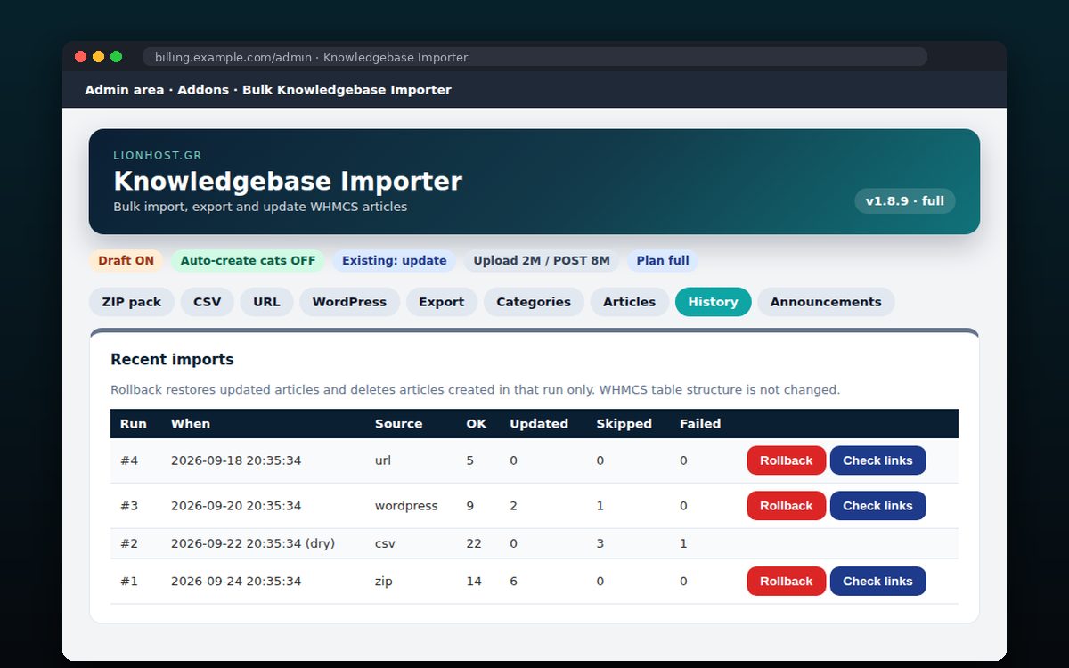This screenshot has width=1069, height=668.
Task: Click the yellow minimize window button
Action: 98,57
